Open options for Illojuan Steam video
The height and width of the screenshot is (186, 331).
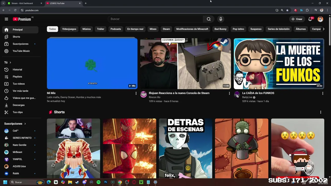[x=229, y=93]
